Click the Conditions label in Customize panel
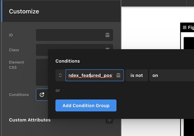 pos(19,95)
